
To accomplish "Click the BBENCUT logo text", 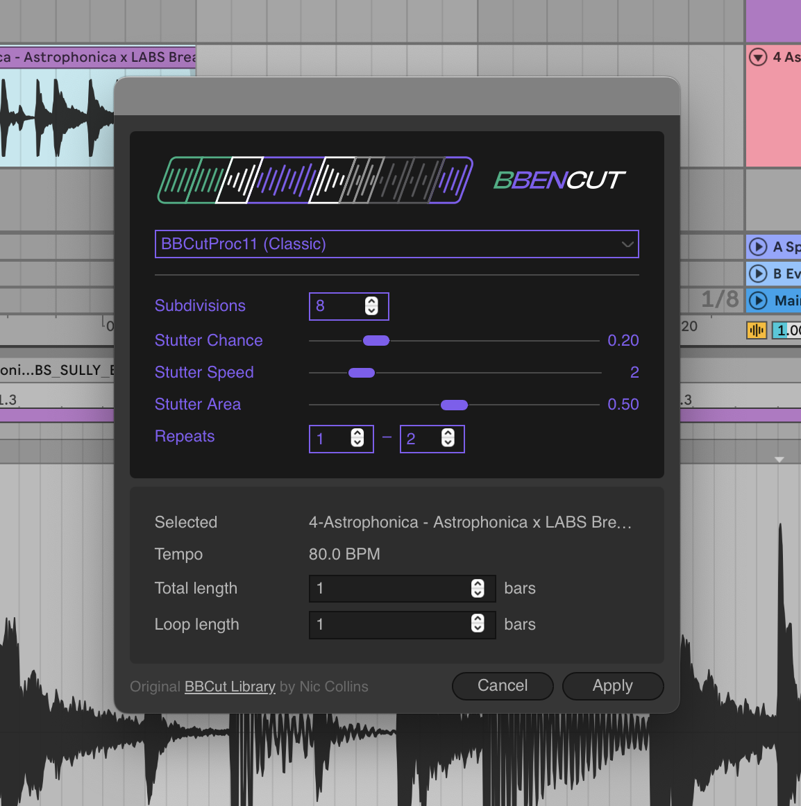I will [559, 180].
